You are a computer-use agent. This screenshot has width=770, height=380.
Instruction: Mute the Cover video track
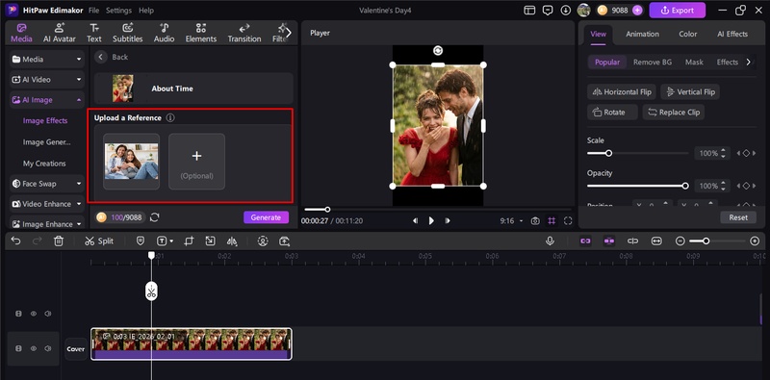[x=47, y=348]
